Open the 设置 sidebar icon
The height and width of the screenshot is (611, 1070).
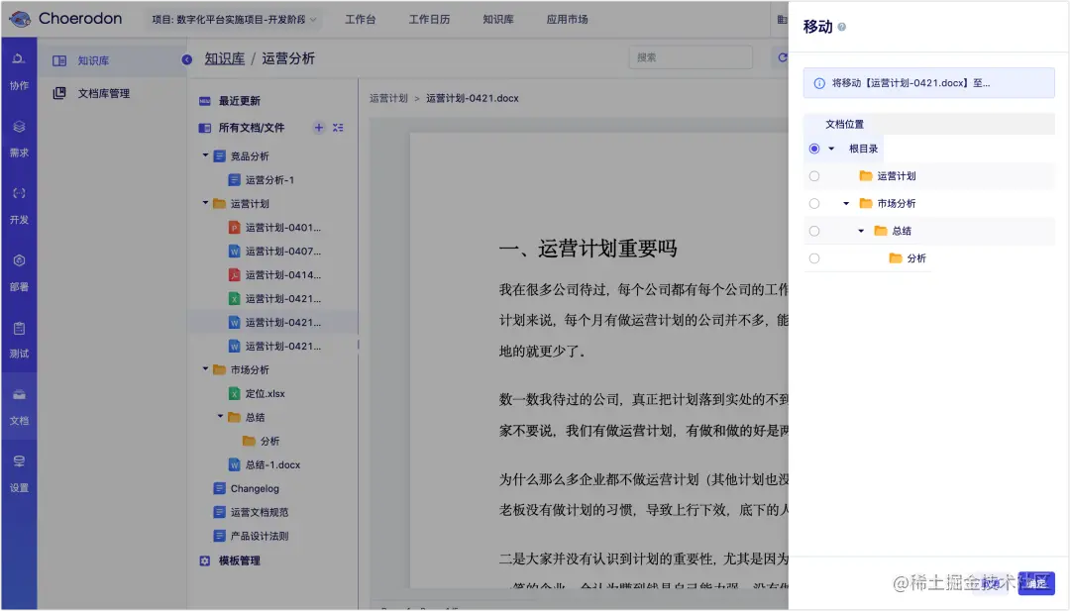19,461
